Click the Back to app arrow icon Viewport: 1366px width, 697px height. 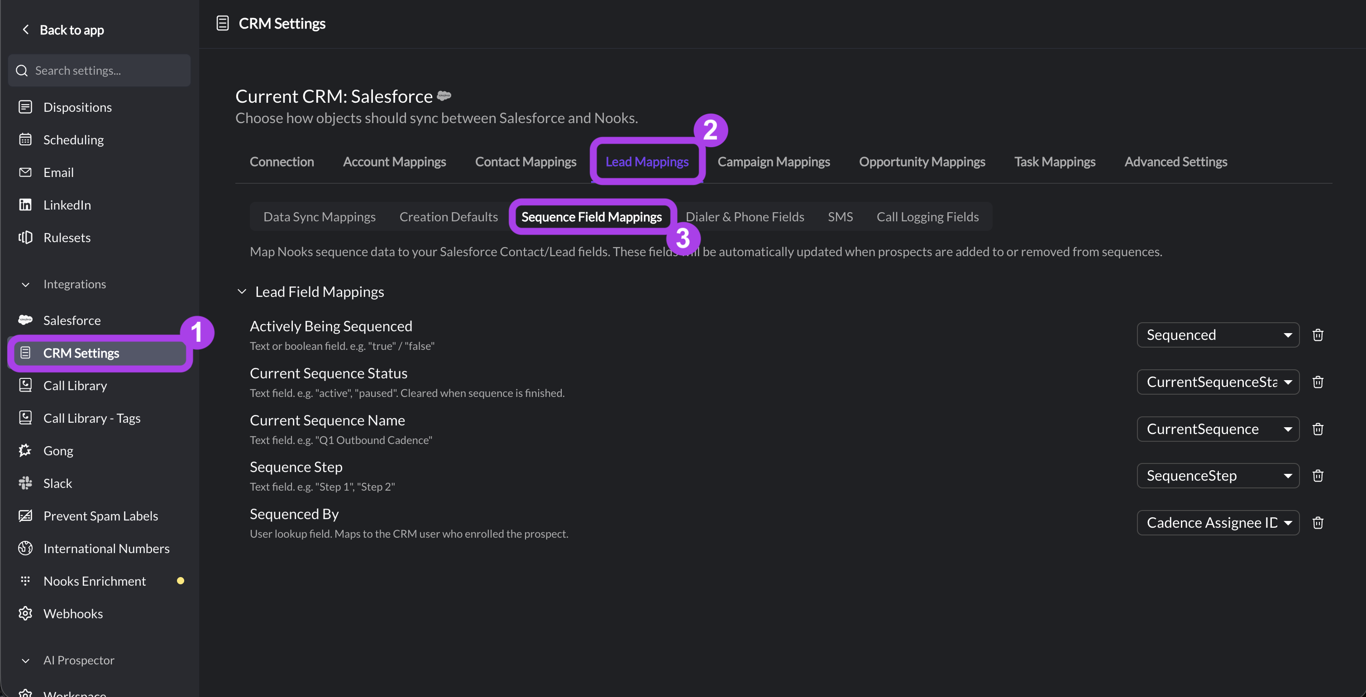[25, 30]
